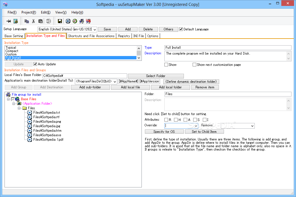This screenshot has height=197, width=296.
Task: Collapse the Application Folder tree node
Action: pyautogui.click(x=14, y=104)
